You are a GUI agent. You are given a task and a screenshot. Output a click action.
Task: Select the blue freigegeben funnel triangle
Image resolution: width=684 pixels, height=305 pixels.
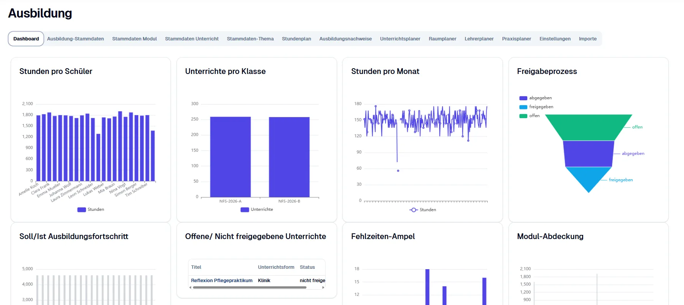[x=588, y=177]
